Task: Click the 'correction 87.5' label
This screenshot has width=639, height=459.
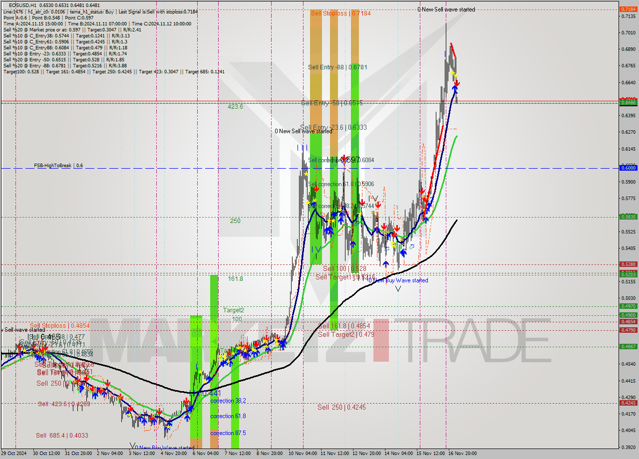Action: pyautogui.click(x=228, y=433)
